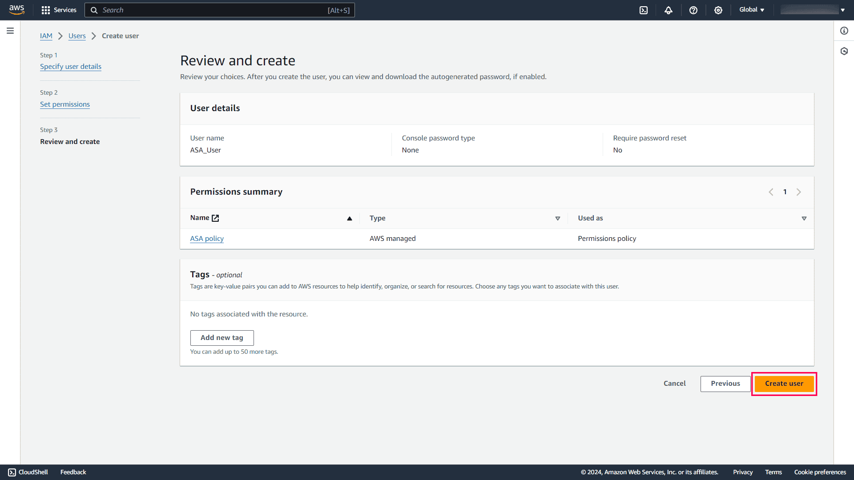Open the AWS help menu
854x480 pixels.
point(693,10)
